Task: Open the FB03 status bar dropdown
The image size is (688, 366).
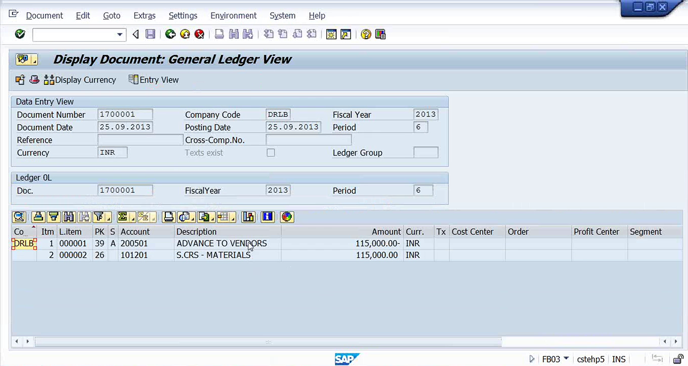Action: click(566, 359)
